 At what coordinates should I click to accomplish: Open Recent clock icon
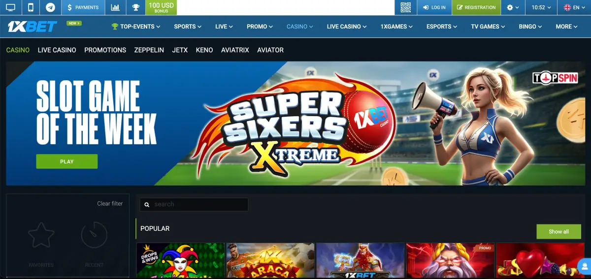(94, 235)
